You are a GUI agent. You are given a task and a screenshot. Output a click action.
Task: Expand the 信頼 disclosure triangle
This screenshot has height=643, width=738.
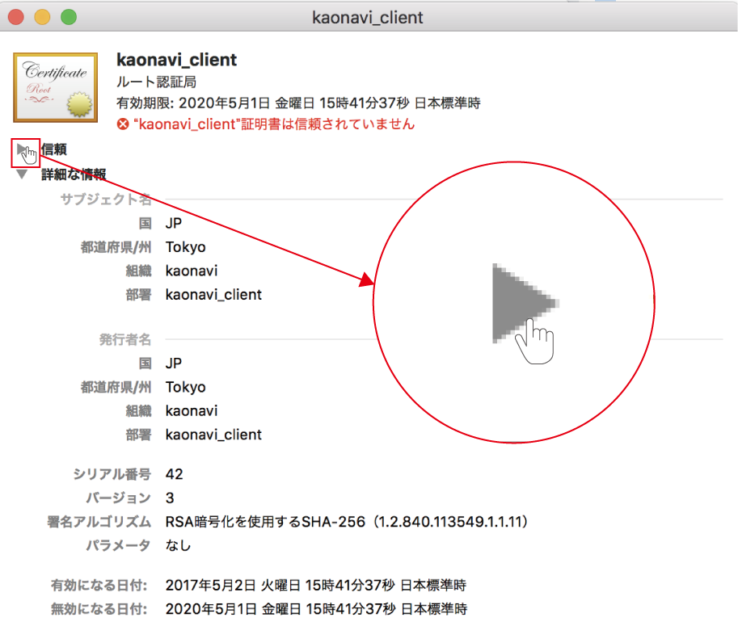pyautogui.click(x=22, y=149)
